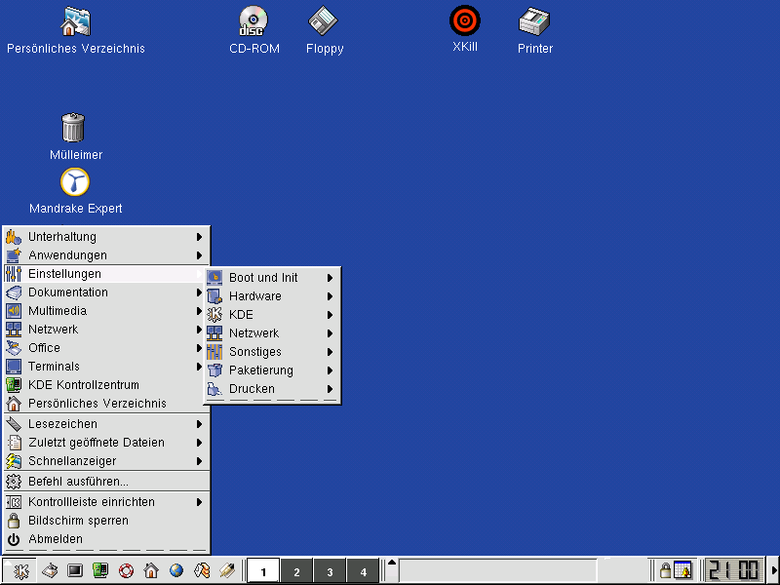Choose Drucken in the Einstellungen submenu

272,389
